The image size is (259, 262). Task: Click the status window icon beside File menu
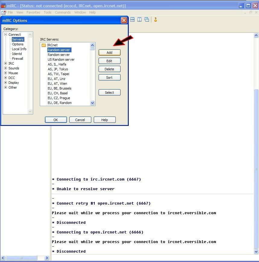[4, 12]
